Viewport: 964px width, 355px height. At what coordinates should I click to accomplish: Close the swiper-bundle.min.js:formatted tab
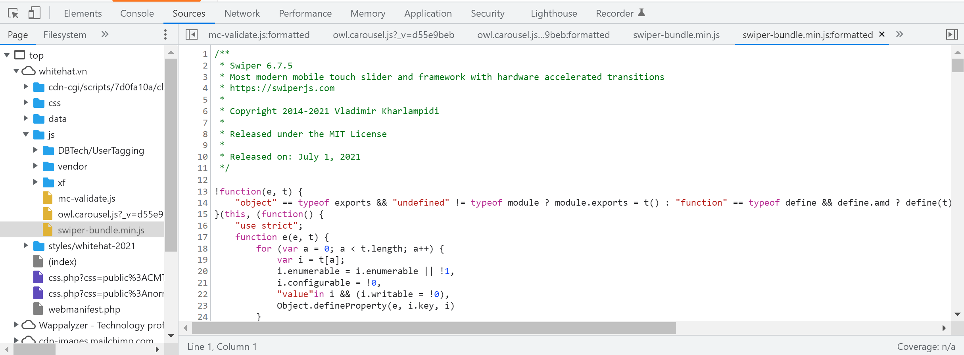(x=882, y=34)
